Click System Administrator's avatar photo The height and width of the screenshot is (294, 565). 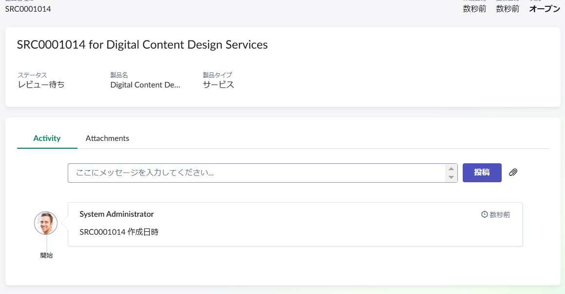(46, 223)
